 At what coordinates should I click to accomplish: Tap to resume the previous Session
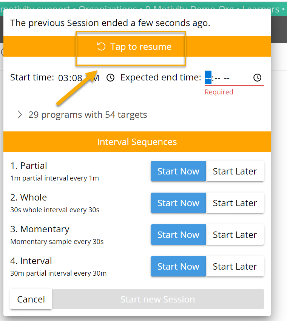(130, 46)
